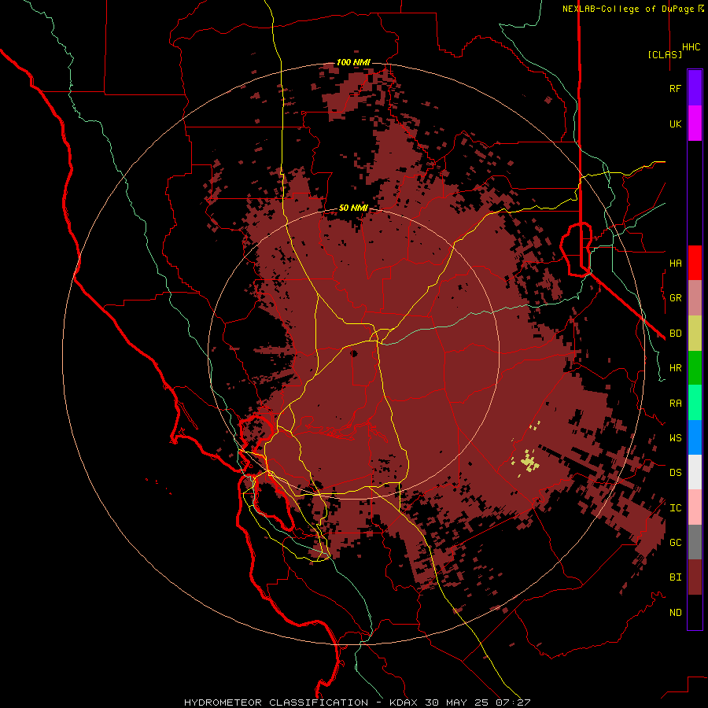Click the BI legend label
The height and width of the screenshot is (708, 708).
(x=676, y=577)
